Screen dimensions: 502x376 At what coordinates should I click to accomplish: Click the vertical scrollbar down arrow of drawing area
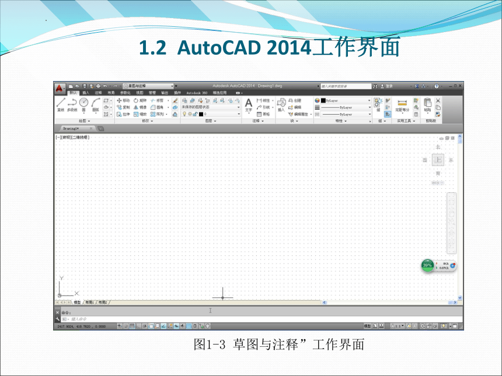(x=460, y=298)
